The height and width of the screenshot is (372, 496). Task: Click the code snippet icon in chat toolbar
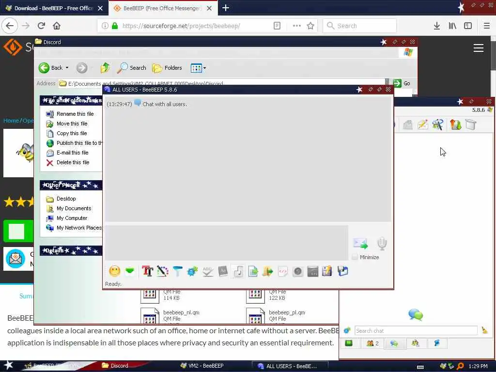[283, 271]
